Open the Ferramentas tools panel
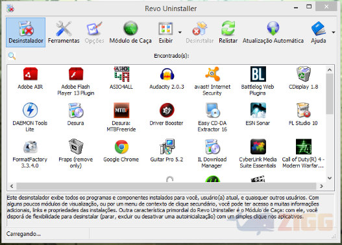 (64, 32)
